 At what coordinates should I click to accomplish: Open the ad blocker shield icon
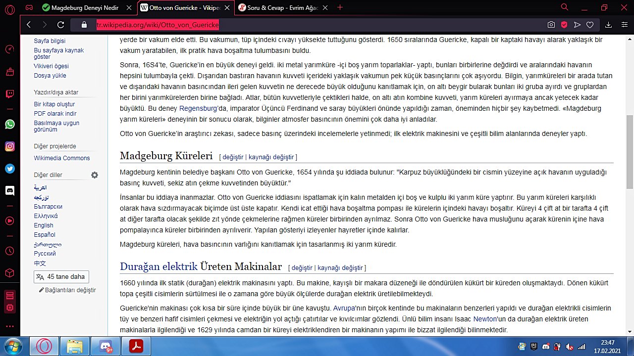click(x=564, y=25)
